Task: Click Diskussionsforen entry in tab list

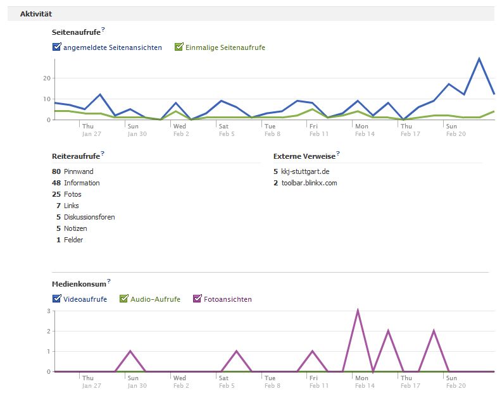Action: click(89, 217)
